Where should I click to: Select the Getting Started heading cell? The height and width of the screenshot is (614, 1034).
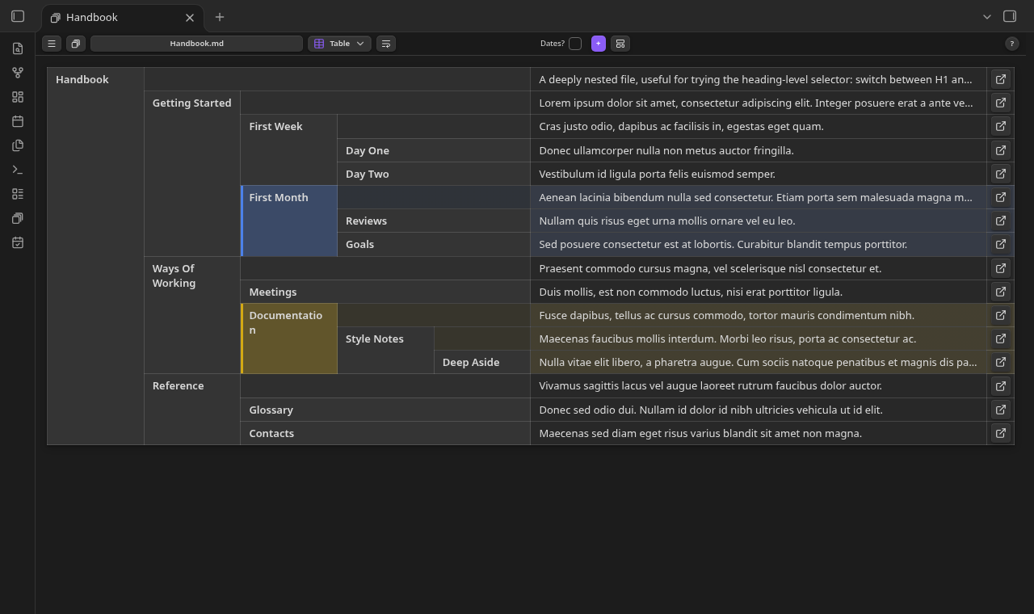tap(192, 174)
